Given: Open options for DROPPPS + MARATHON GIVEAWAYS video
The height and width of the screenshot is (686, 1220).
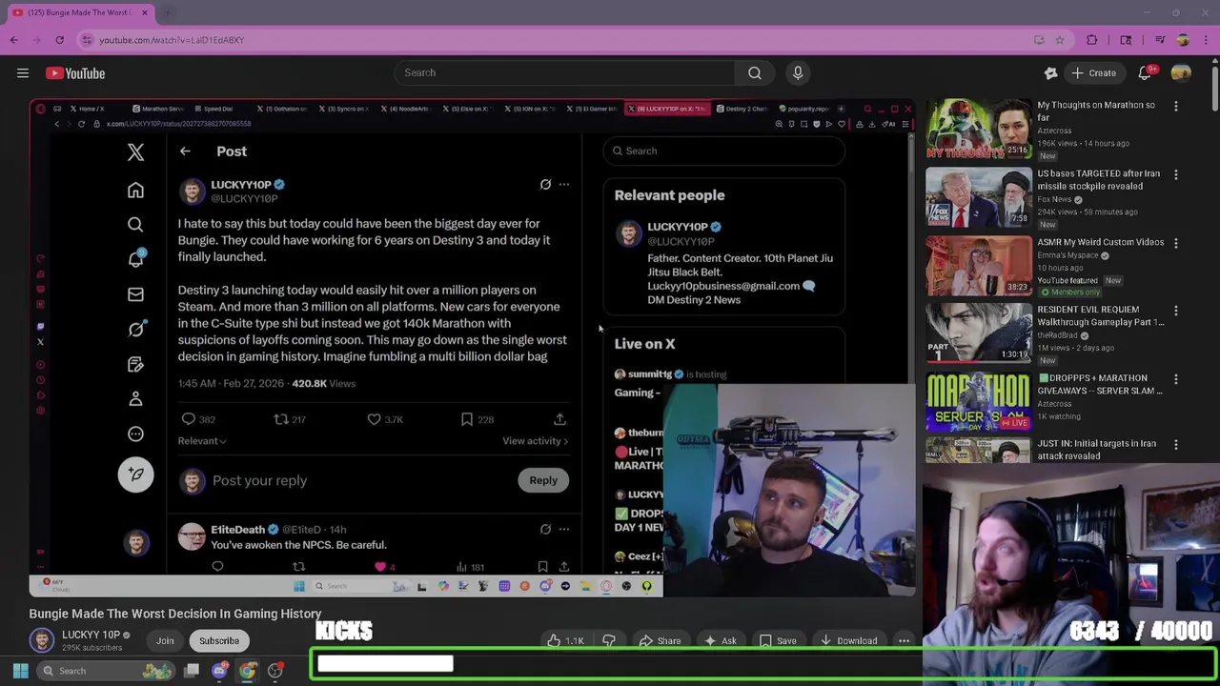Looking at the screenshot, I should pyautogui.click(x=1175, y=379).
